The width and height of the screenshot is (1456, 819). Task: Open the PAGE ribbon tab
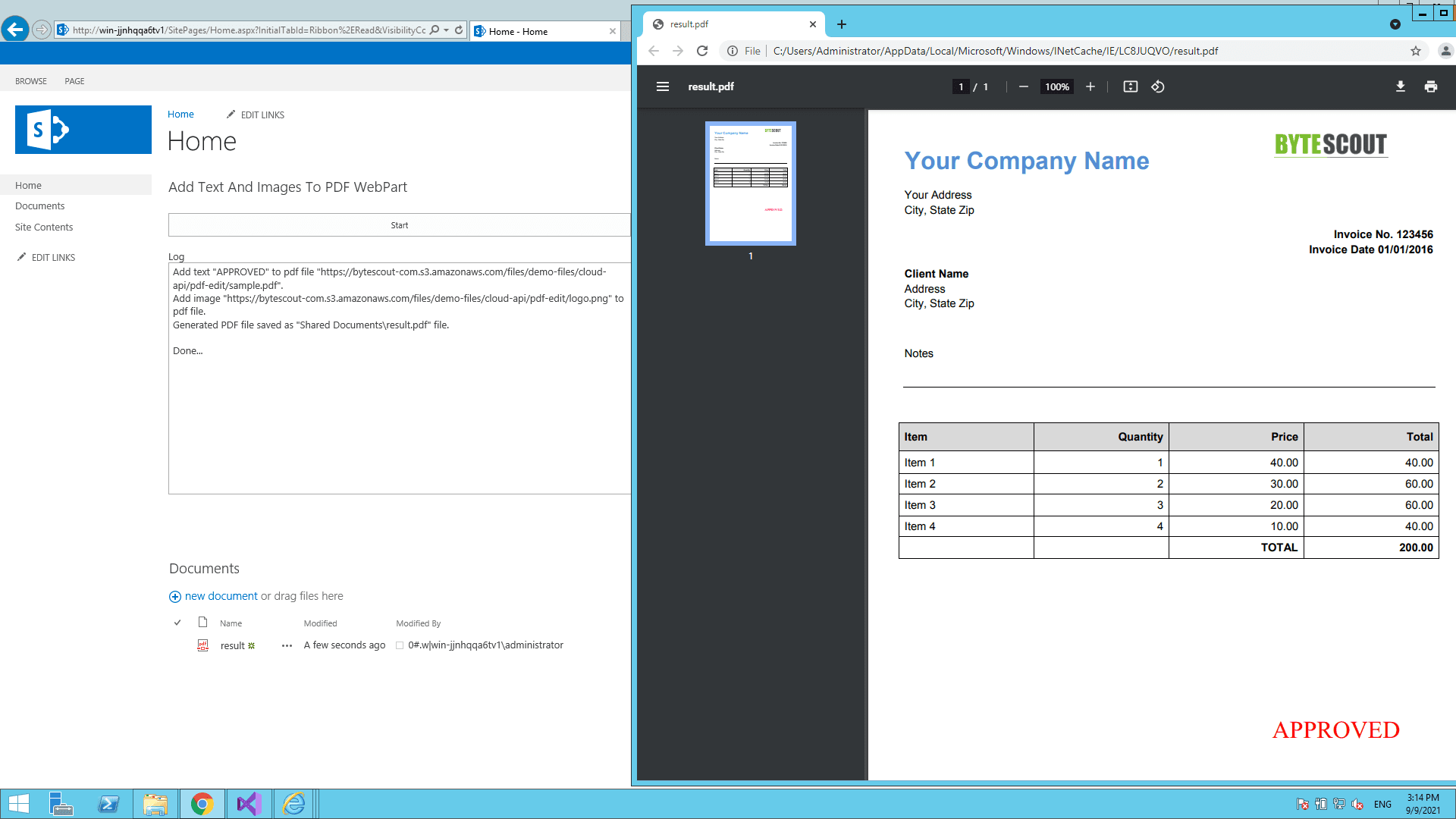74,81
